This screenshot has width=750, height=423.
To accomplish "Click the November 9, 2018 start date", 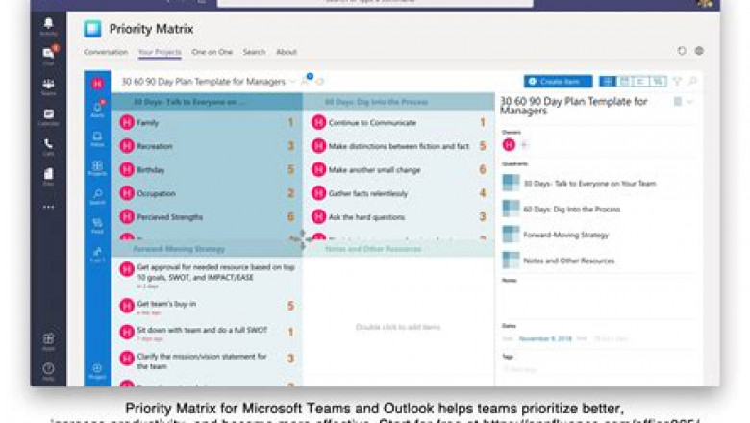I will tap(545, 338).
